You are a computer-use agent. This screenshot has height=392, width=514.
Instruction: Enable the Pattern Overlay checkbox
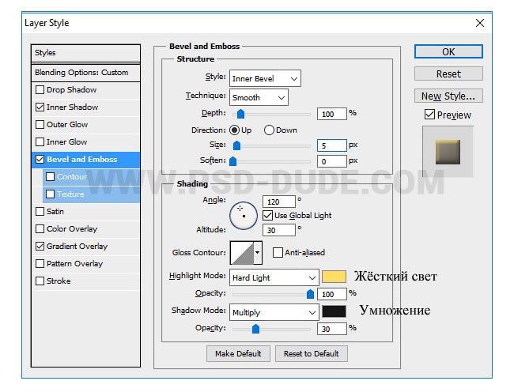coord(40,263)
